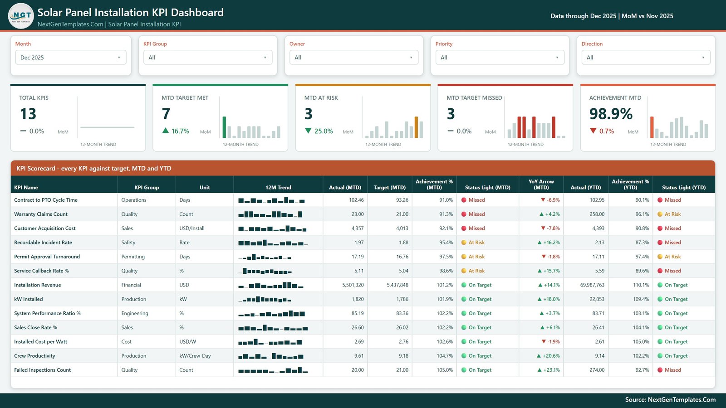Click the green MTD status dot for Installation Revenue
Screen dimensions: 726x408
(x=464, y=285)
